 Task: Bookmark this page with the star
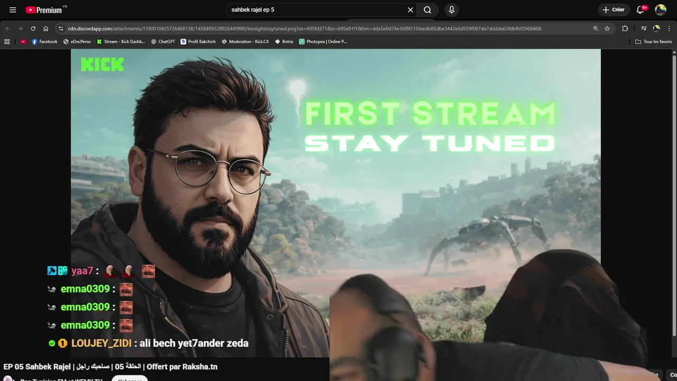tap(607, 29)
